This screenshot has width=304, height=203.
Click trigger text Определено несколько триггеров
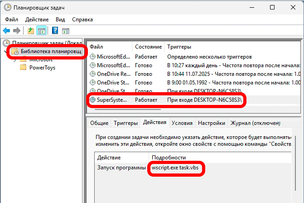(209, 57)
